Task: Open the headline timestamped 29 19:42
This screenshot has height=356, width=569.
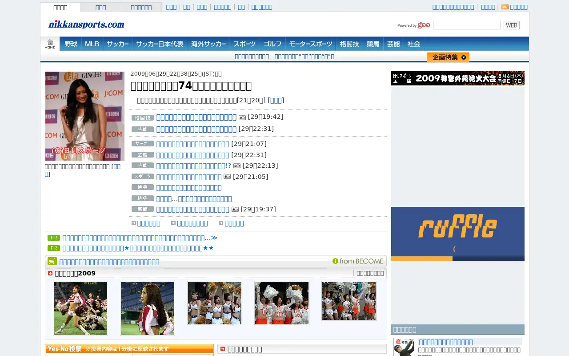Action: [196, 117]
